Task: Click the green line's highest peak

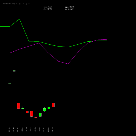Action: pos(19,19)
